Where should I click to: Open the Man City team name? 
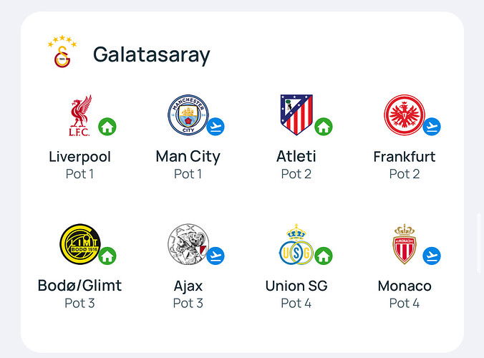[x=188, y=157]
